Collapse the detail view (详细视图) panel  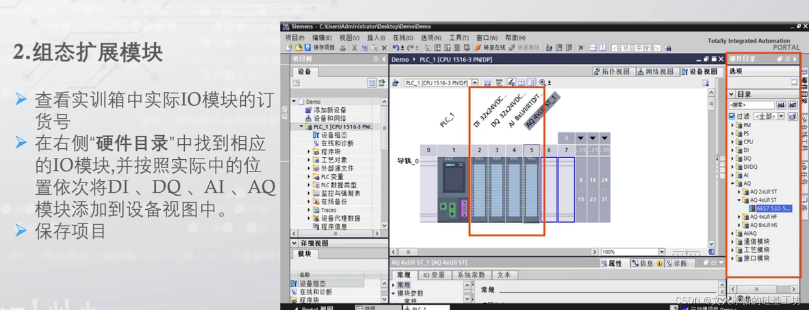(294, 243)
